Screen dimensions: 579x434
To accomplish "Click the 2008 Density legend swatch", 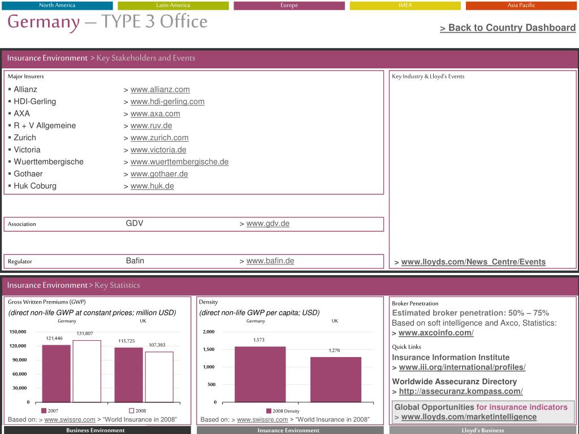I will pyautogui.click(x=269, y=411).
